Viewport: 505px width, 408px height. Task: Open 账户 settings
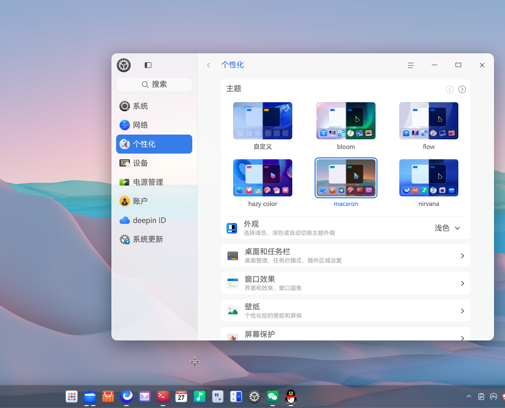click(x=154, y=201)
